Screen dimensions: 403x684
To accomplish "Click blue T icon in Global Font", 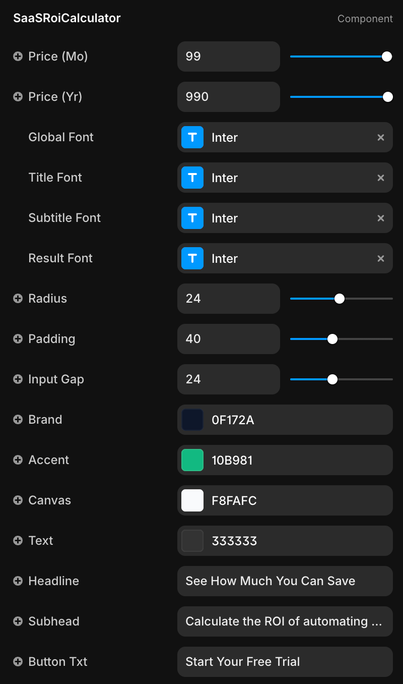I will point(192,137).
